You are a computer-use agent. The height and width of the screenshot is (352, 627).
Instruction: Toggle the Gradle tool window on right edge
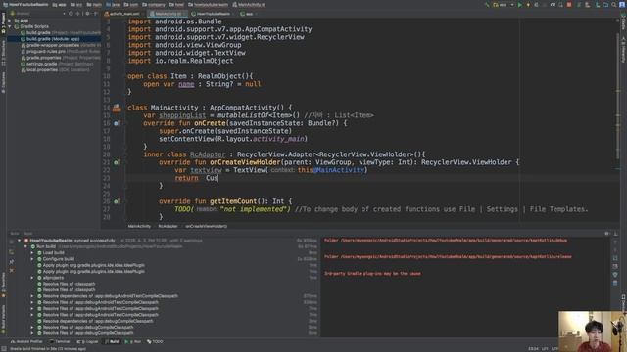623,22
